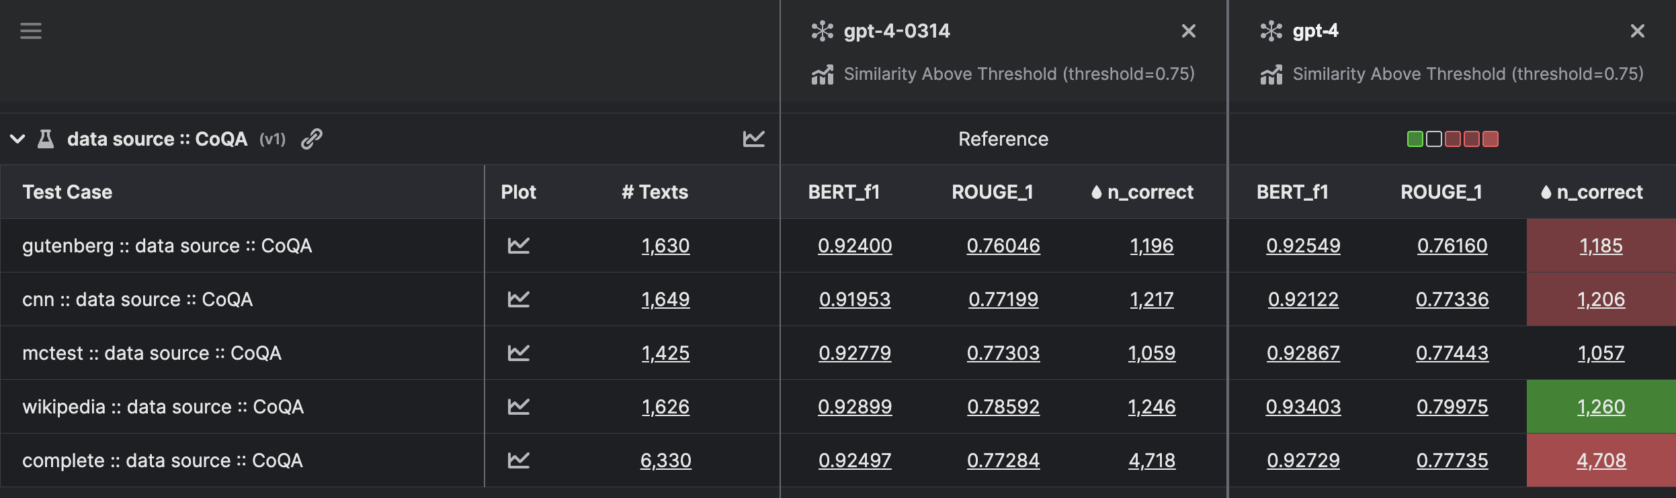
Task: Remove the gpt-4-0314 model column
Action: pos(1188,31)
